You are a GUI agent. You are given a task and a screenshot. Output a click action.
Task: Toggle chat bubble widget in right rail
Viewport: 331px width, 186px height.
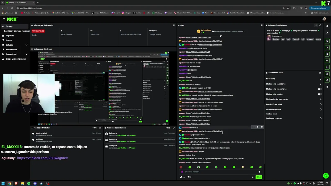click(x=327, y=60)
